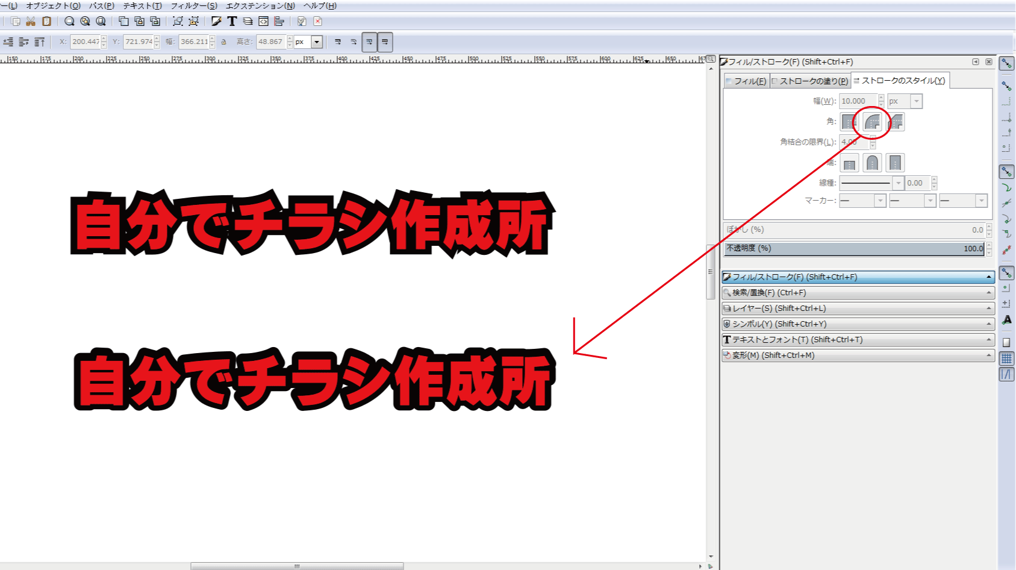Click the Copy icon in toolbar
This screenshot has height=570, width=1016.
point(16,21)
